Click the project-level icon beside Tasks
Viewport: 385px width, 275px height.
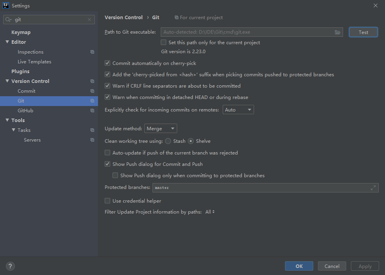click(92, 130)
